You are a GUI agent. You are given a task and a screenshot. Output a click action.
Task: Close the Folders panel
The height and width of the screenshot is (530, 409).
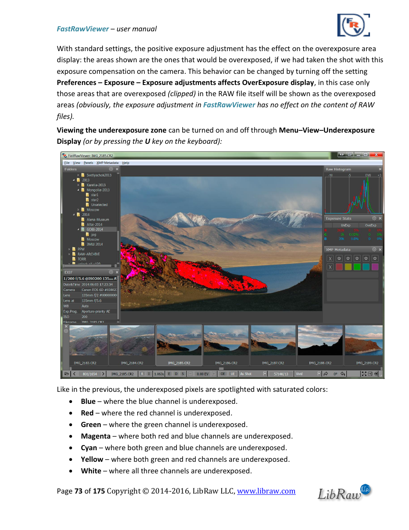pos(117,169)
